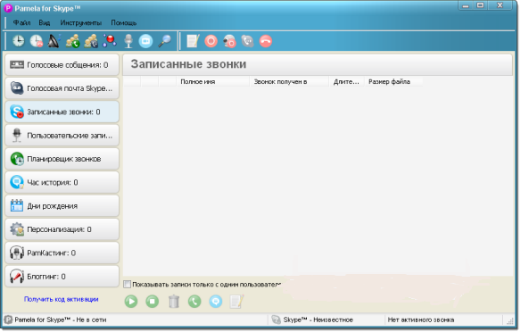Click the Skype status icon in the status bar

[x=277, y=320]
